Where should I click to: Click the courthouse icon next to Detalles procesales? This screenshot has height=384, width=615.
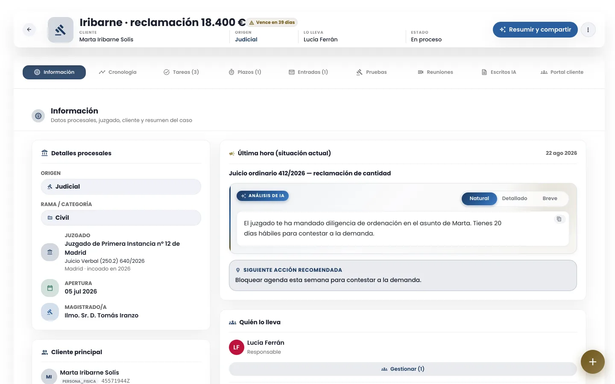tap(44, 153)
